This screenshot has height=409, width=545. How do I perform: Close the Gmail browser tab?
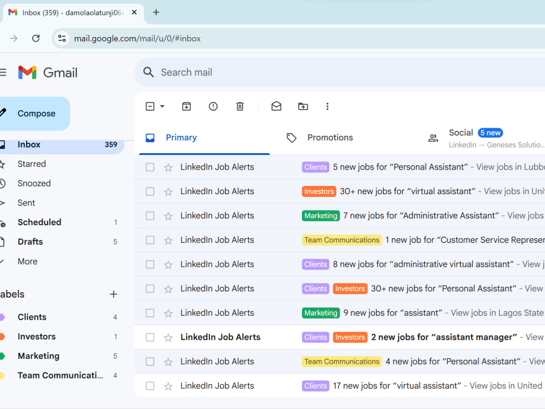click(x=134, y=13)
